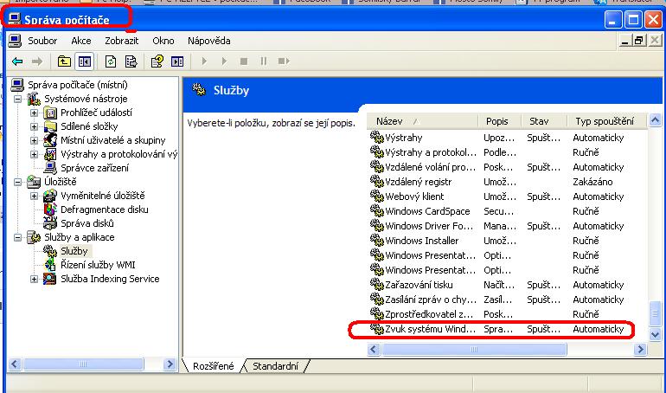Minimize the inner MMC child window
The width and height of the screenshot is (666, 393).
(624, 41)
